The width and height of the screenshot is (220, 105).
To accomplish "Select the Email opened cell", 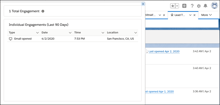I will point(23,39).
